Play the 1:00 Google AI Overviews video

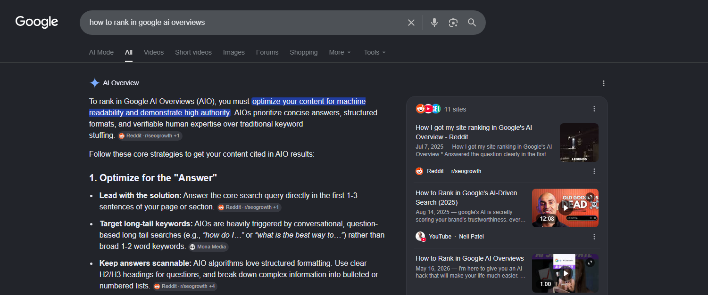click(565, 273)
